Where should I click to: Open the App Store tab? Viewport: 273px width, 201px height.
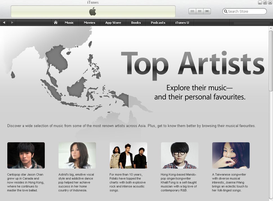[x=113, y=23]
